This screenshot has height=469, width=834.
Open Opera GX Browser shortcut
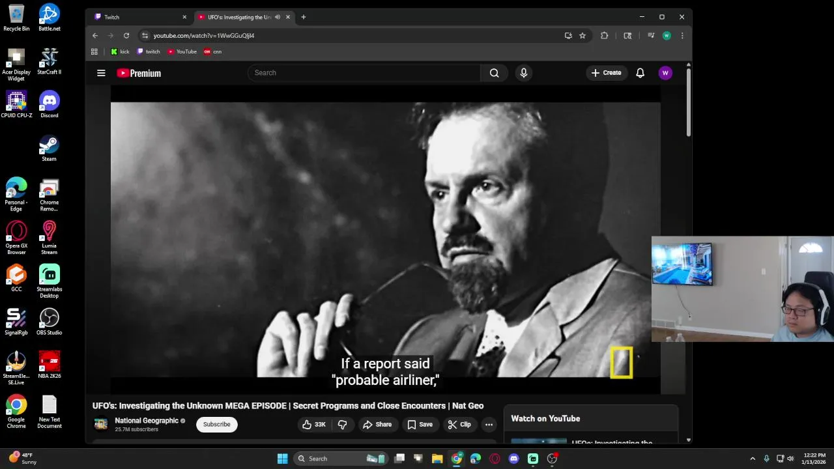[16, 238]
